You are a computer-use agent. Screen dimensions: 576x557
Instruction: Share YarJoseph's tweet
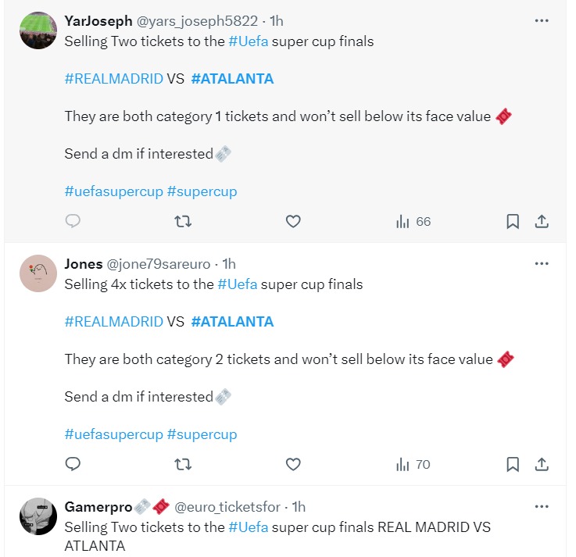pyautogui.click(x=541, y=222)
